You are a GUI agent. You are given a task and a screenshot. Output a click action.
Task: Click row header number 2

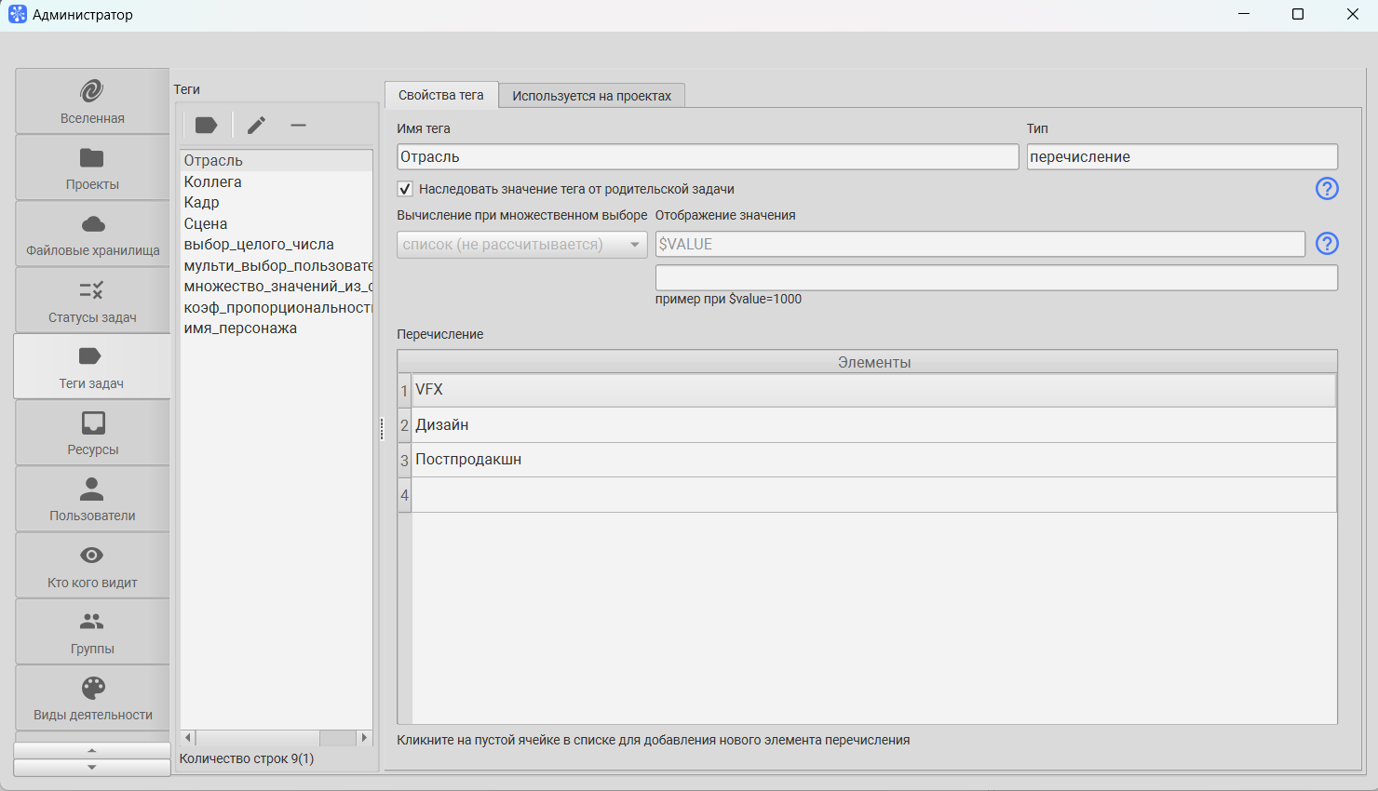tap(404, 425)
